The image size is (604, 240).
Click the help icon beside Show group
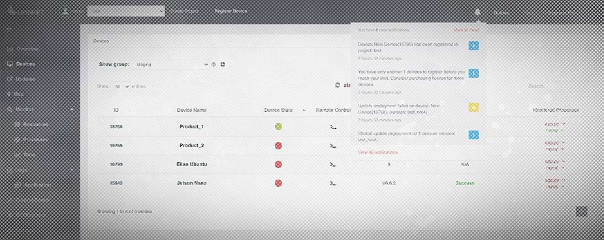(x=214, y=65)
